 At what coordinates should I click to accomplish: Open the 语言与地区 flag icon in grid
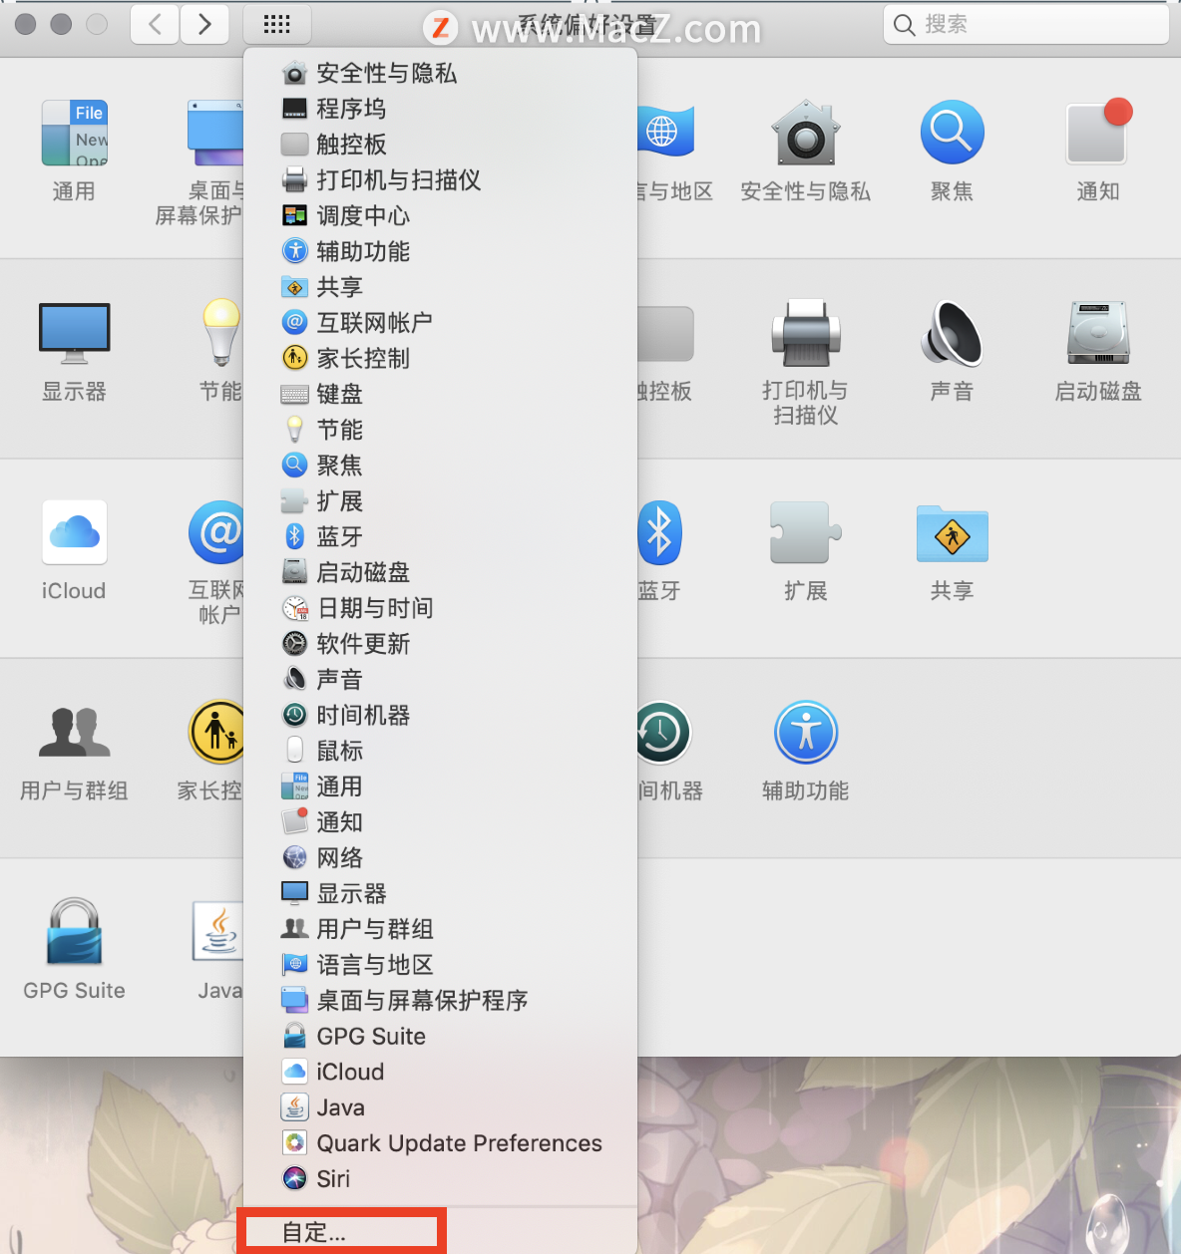665,132
